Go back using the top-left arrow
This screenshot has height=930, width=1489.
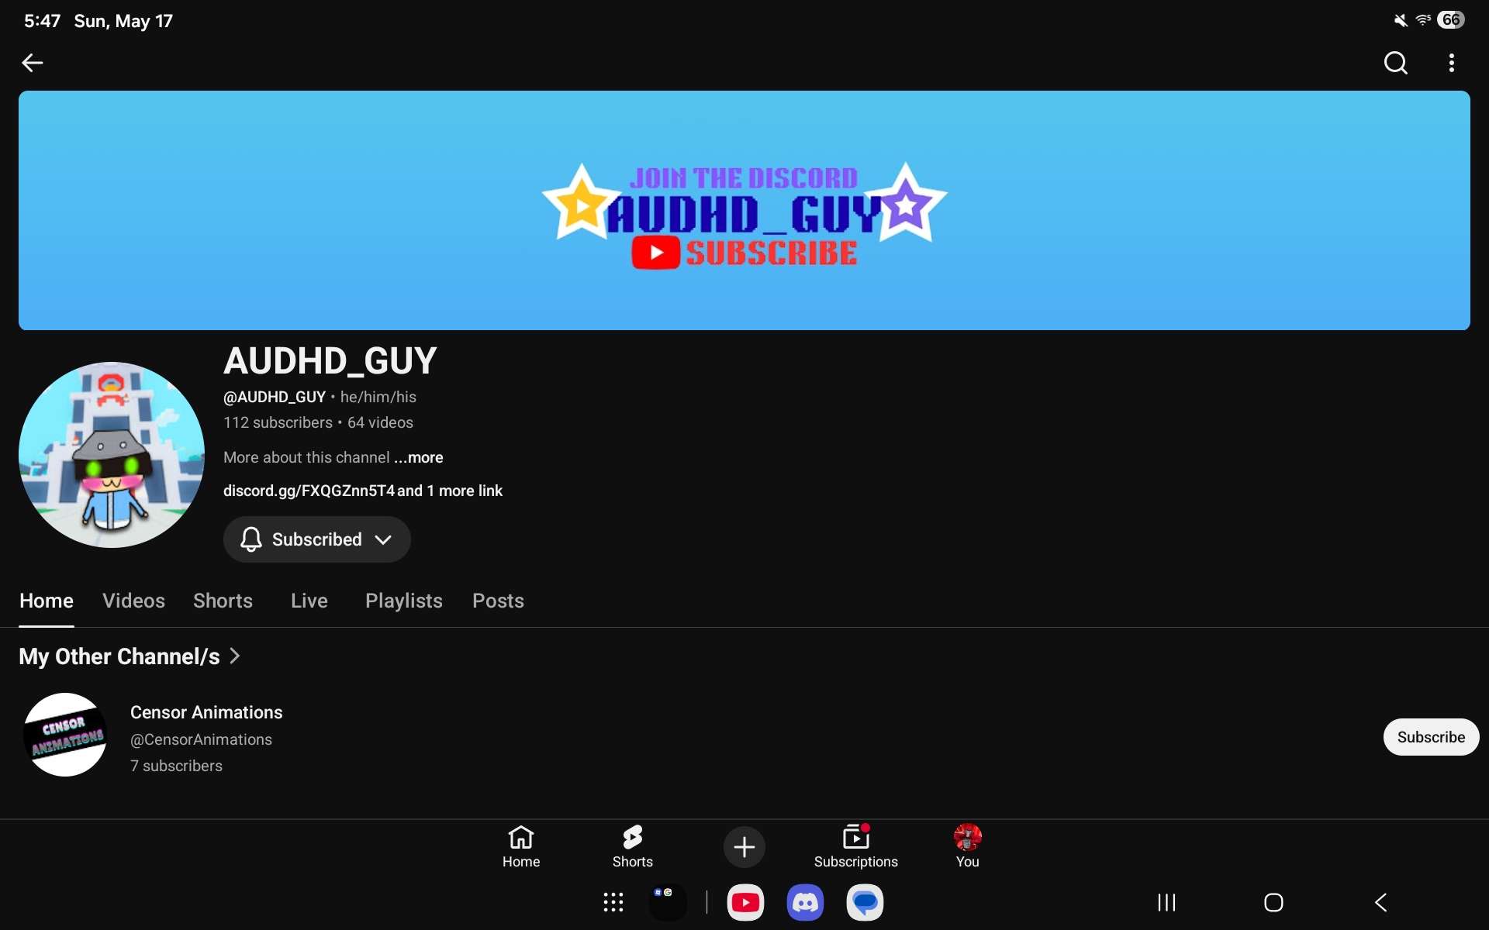tap(32, 63)
